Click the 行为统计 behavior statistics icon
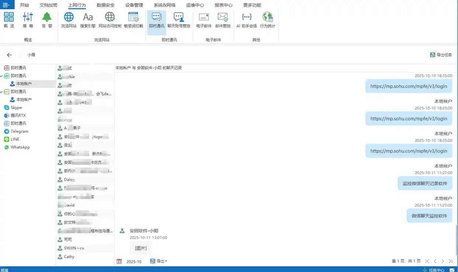This screenshot has height=272, width=458. (x=267, y=20)
